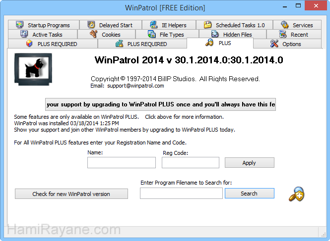This screenshot has height=241, width=330.
Task: Select the PLUS tab
Action: 220,43
